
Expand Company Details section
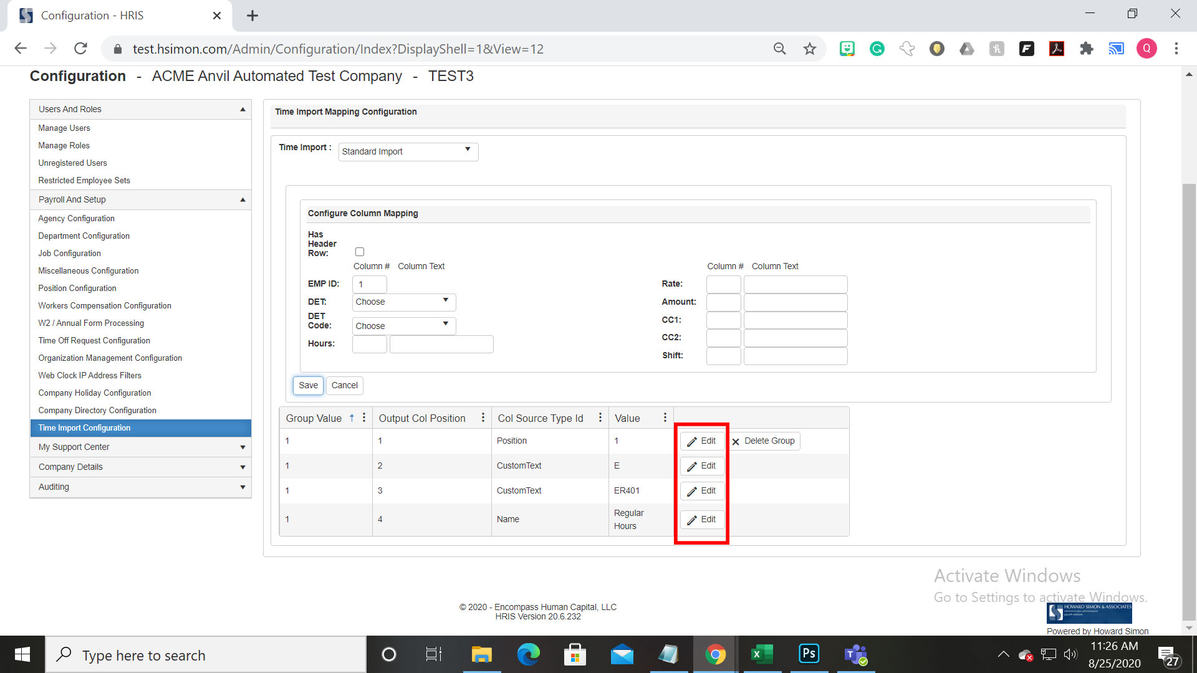click(243, 467)
